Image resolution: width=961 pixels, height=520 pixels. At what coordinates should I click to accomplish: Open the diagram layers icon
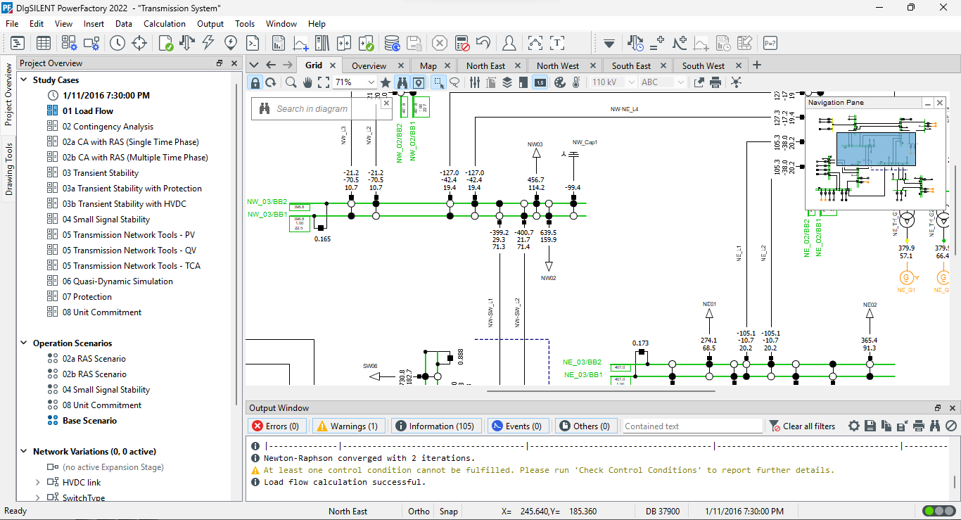click(507, 82)
